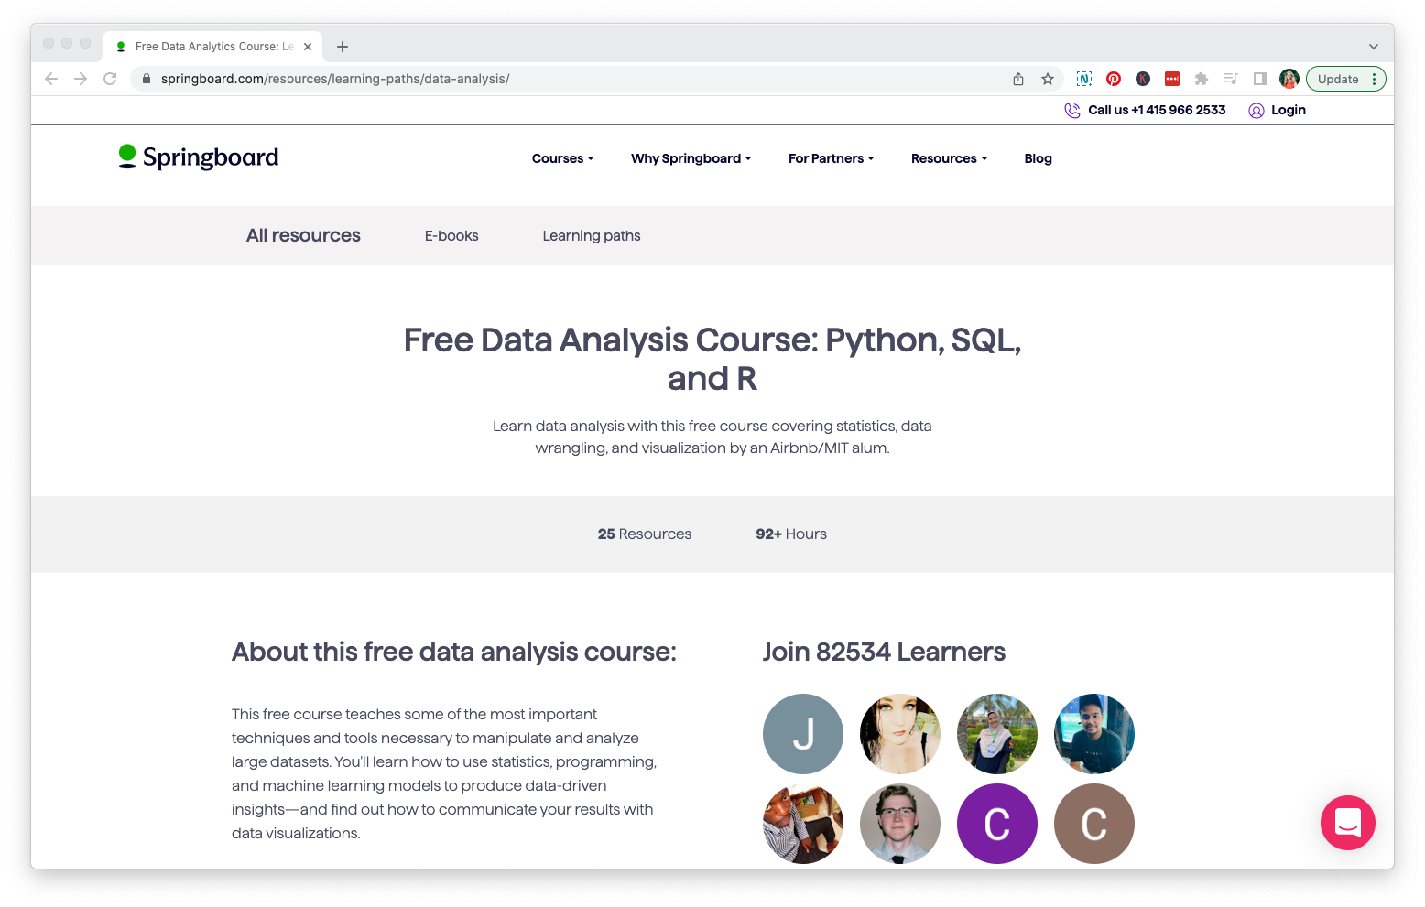
Task: Reload the page with refresh icon
Action: coord(110,80)
